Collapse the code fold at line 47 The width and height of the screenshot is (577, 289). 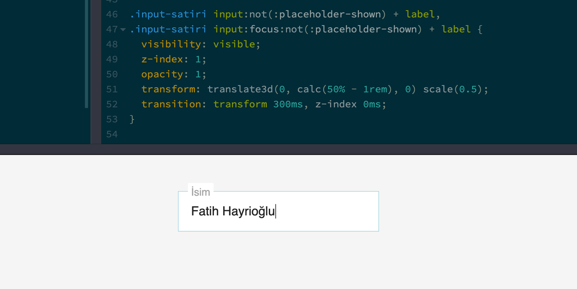(x=123, y=29)
